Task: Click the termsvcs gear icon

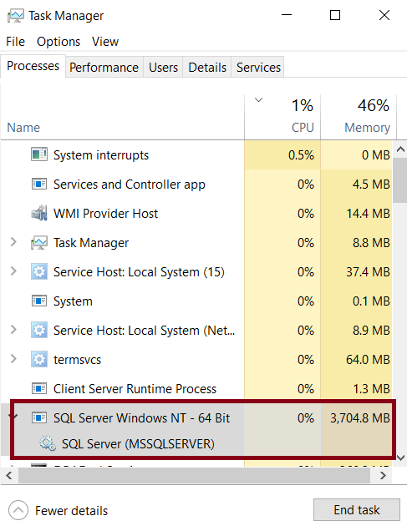Action: (x=39, y=359)
